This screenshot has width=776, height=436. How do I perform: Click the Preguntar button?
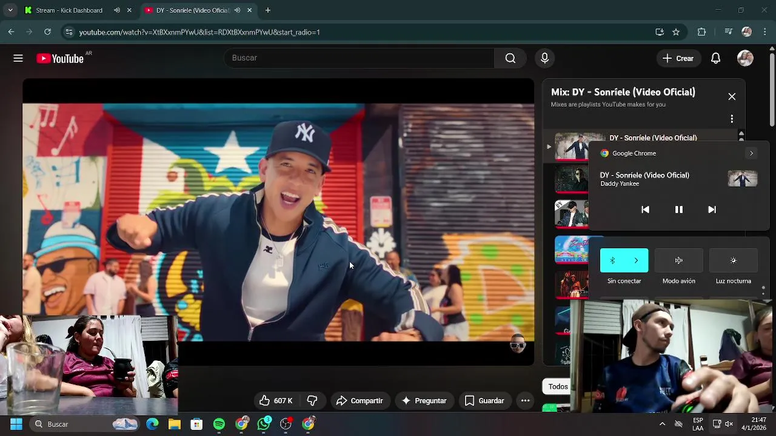424,401
